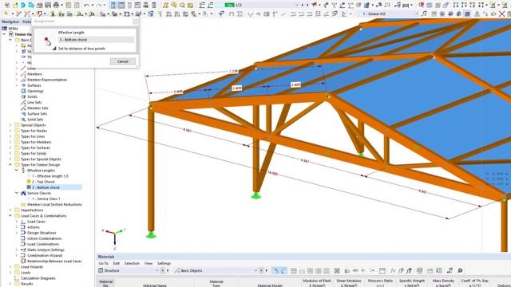Expand the Special Objects folder
The image size is (511, 287).
click(x=10, y=125)
